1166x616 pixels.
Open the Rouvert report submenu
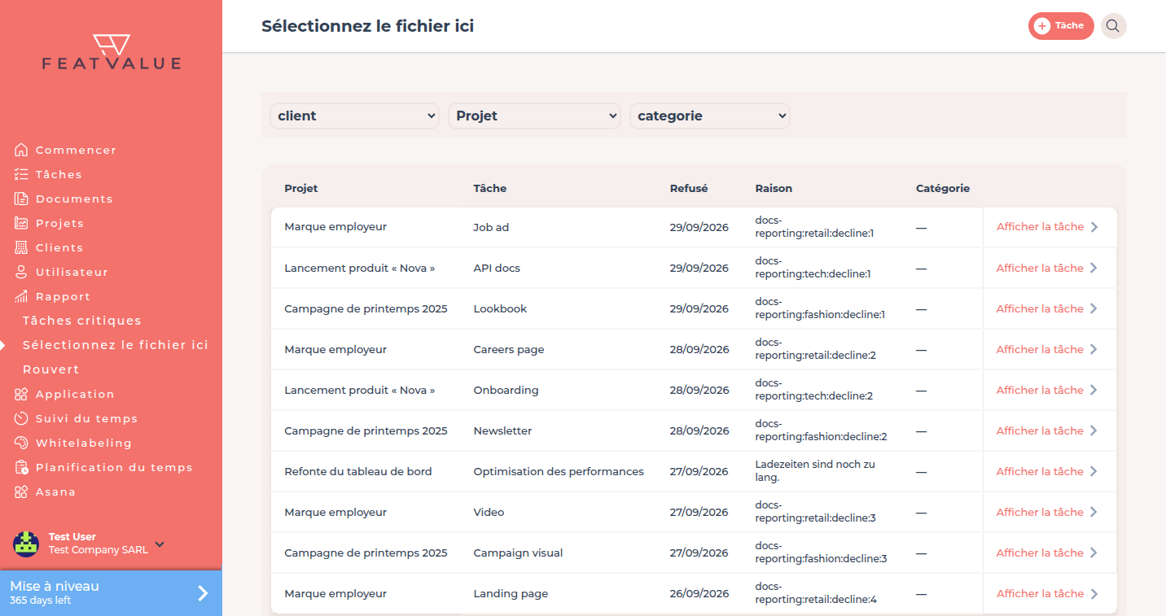coord(51,369)
